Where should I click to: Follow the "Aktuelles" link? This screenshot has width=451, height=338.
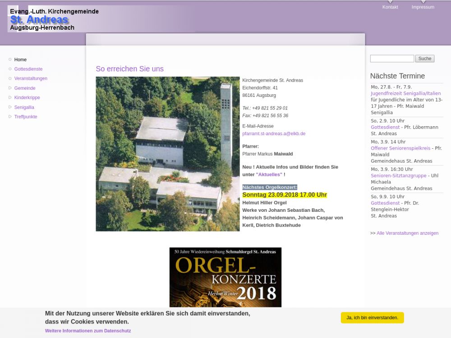pos(269,174)
